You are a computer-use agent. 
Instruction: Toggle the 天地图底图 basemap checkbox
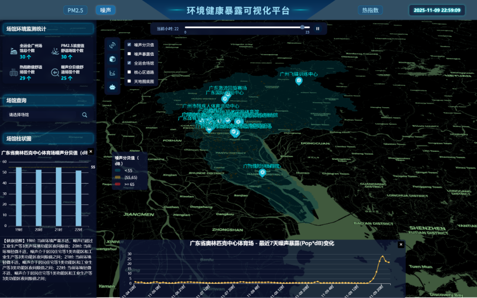pyautogui.click(x=129, y=81)
